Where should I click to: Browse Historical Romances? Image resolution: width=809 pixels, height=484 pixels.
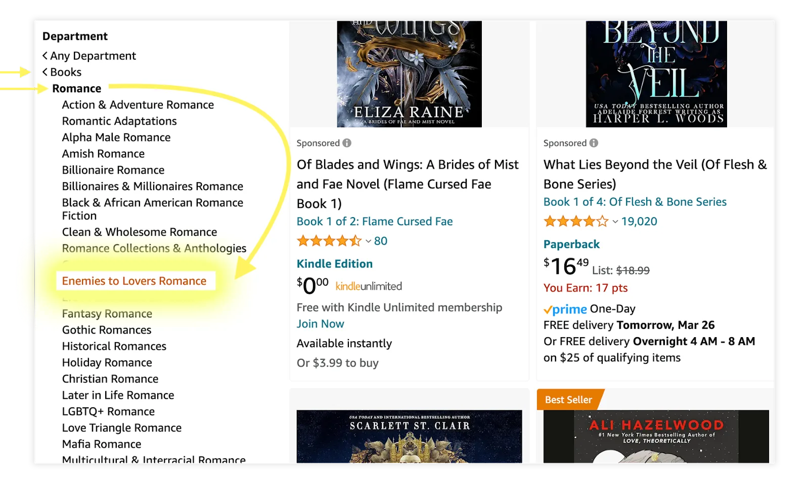[114, 346]
